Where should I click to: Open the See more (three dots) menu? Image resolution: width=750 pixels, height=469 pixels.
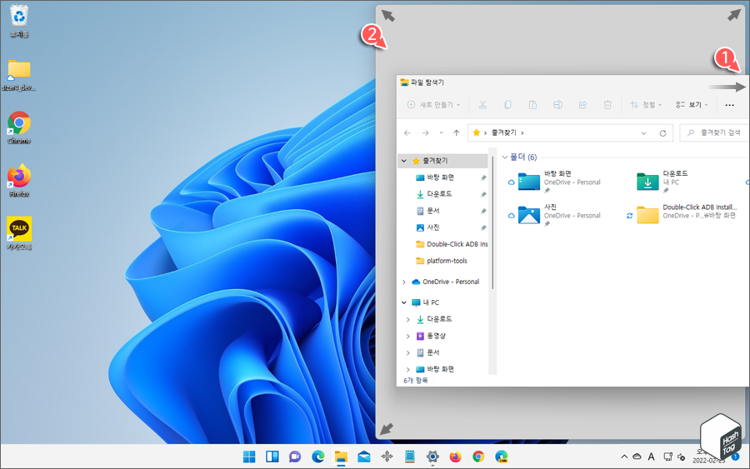coord(729,105)
